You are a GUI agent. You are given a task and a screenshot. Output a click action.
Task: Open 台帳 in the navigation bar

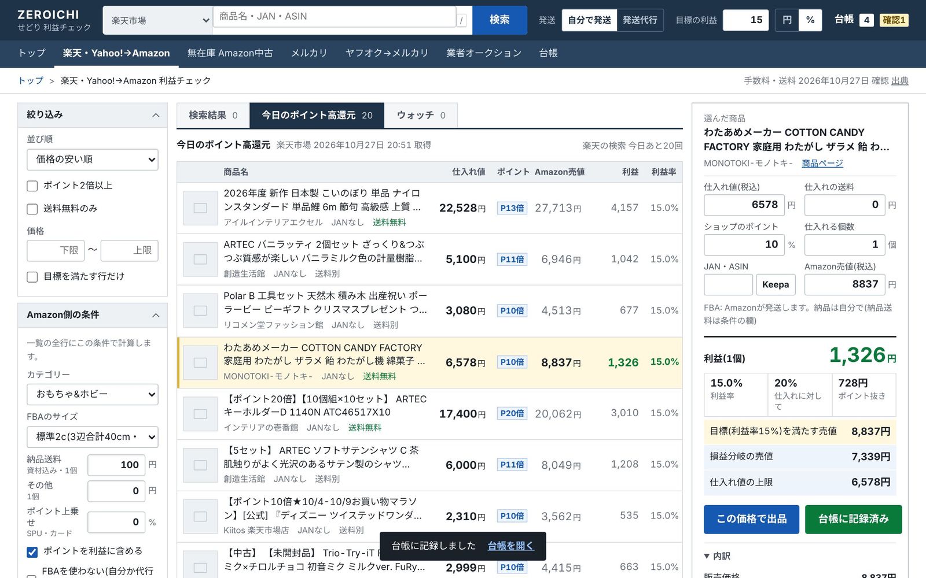548,53
